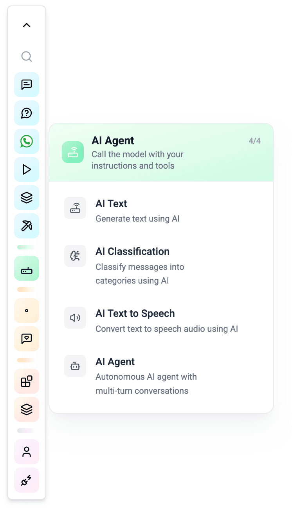This screenshot has height=513, width=292.
Task: Click the pickaxe tool icon
Action: point(27,226)
